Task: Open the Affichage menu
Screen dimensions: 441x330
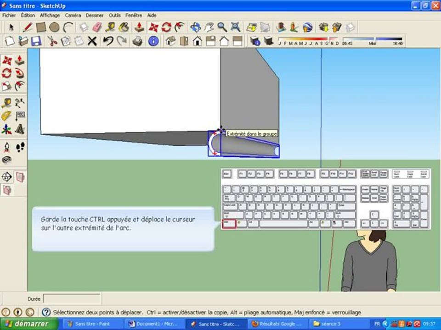Action: click(50, 16)
